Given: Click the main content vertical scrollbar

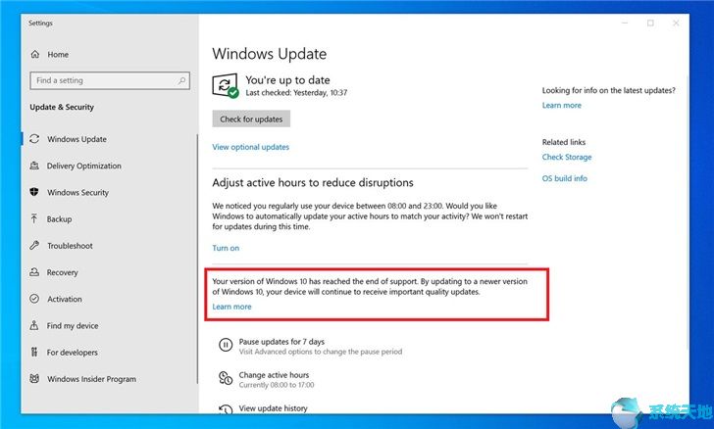Looking at the screenshot, I should point(688,214).
